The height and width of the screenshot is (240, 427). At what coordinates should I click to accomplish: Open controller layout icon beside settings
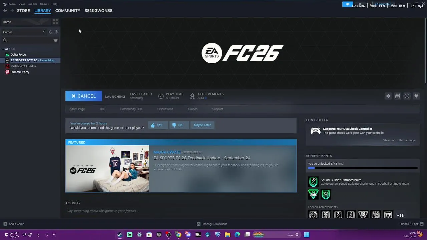[398, 96]
